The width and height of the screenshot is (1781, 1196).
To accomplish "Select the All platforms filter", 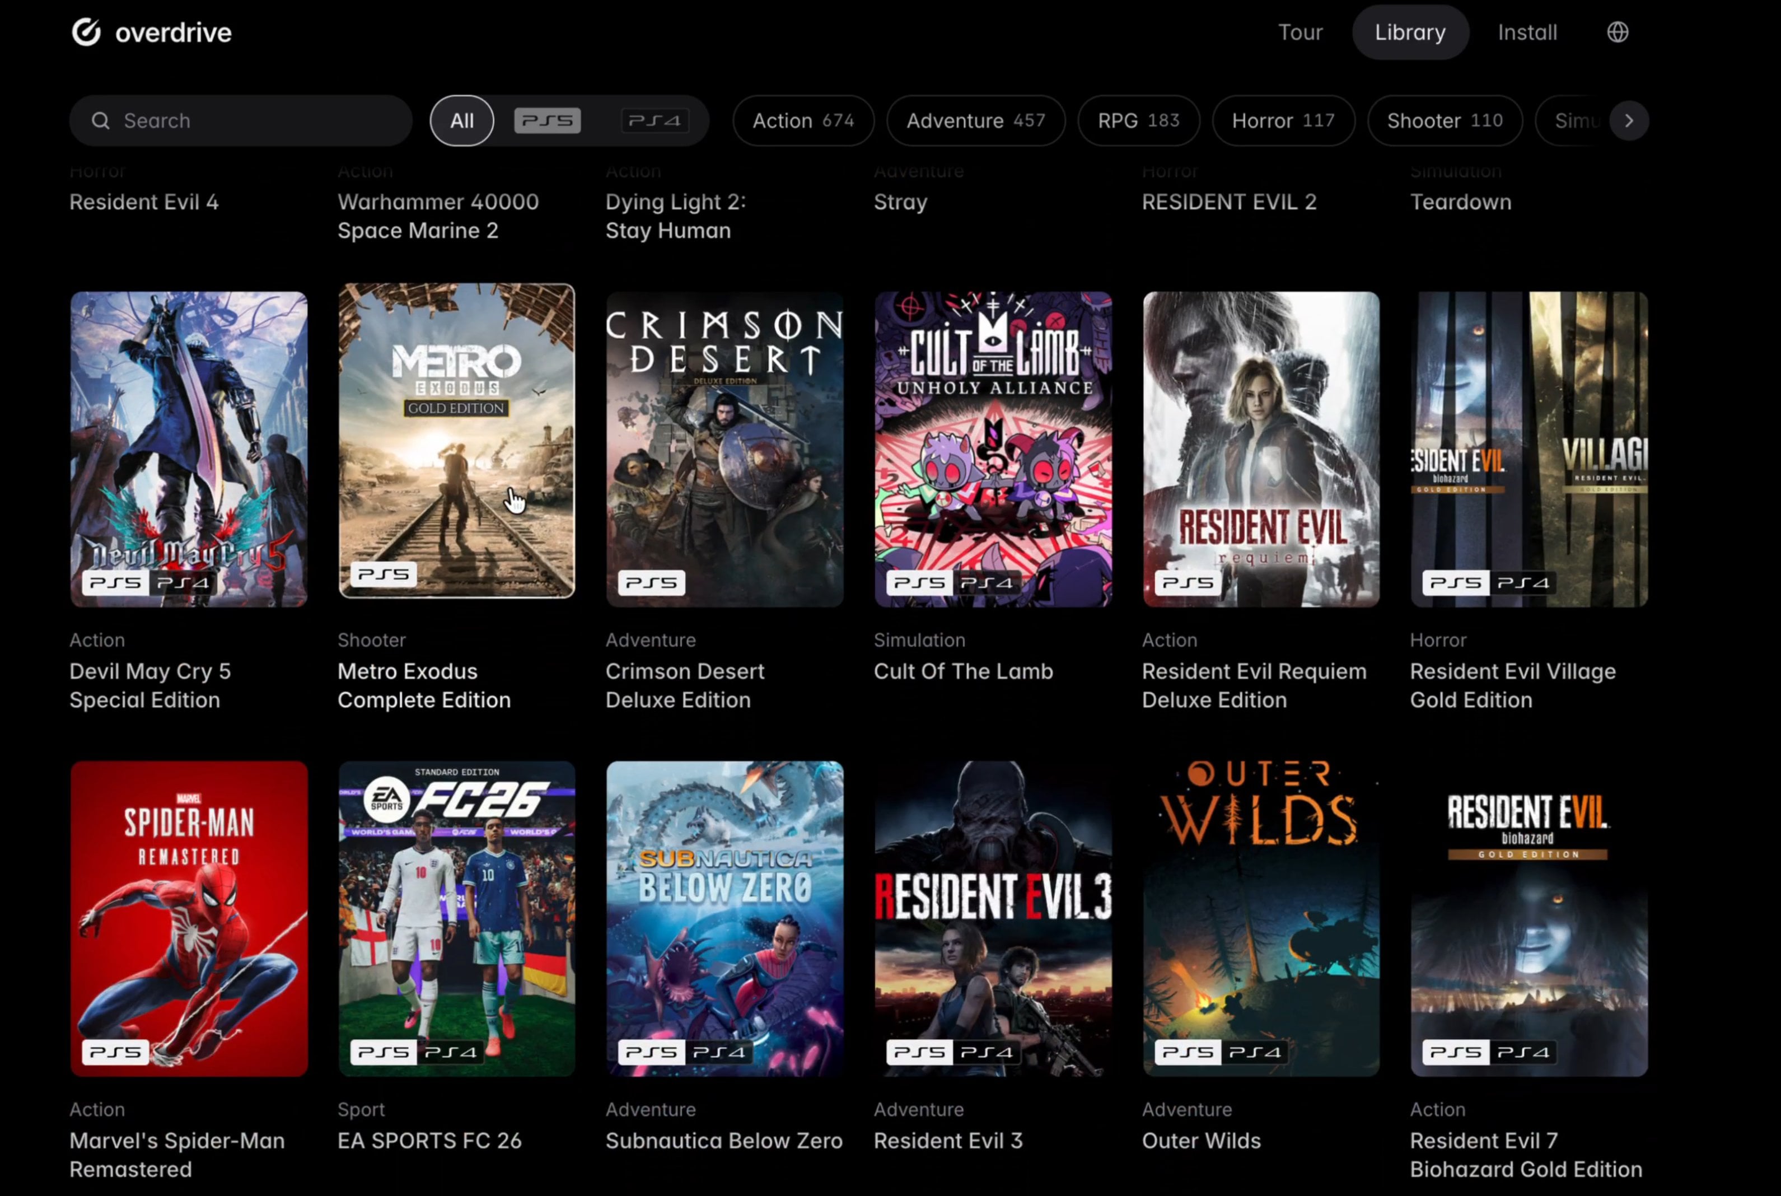I will pyautogui.click(x=461, y=120).
